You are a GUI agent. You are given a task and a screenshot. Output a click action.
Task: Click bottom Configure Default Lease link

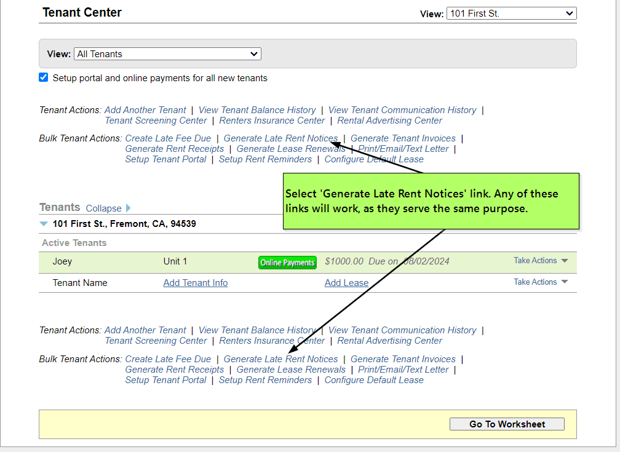374,380
